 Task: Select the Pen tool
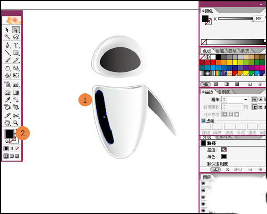pyautogui.click(x=7, y=45)
